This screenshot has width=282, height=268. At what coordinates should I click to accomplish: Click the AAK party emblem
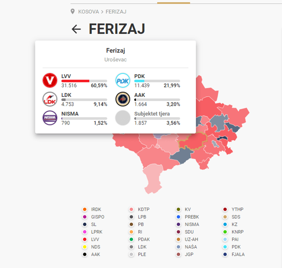point(123,99)
